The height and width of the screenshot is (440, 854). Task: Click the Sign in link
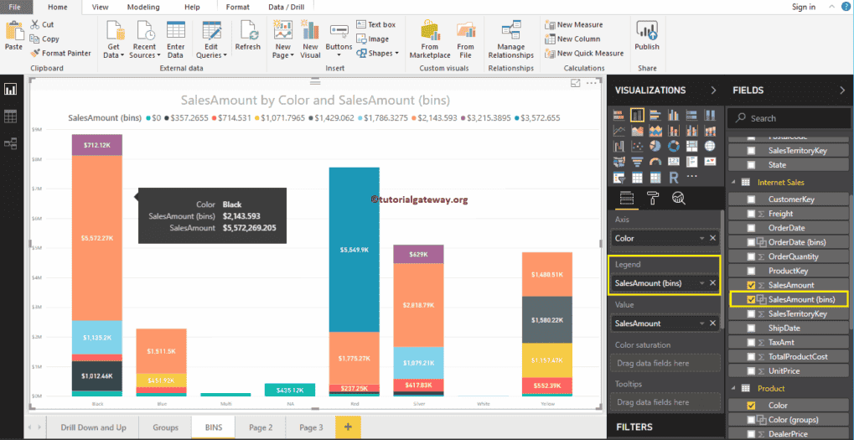[804, 7]
